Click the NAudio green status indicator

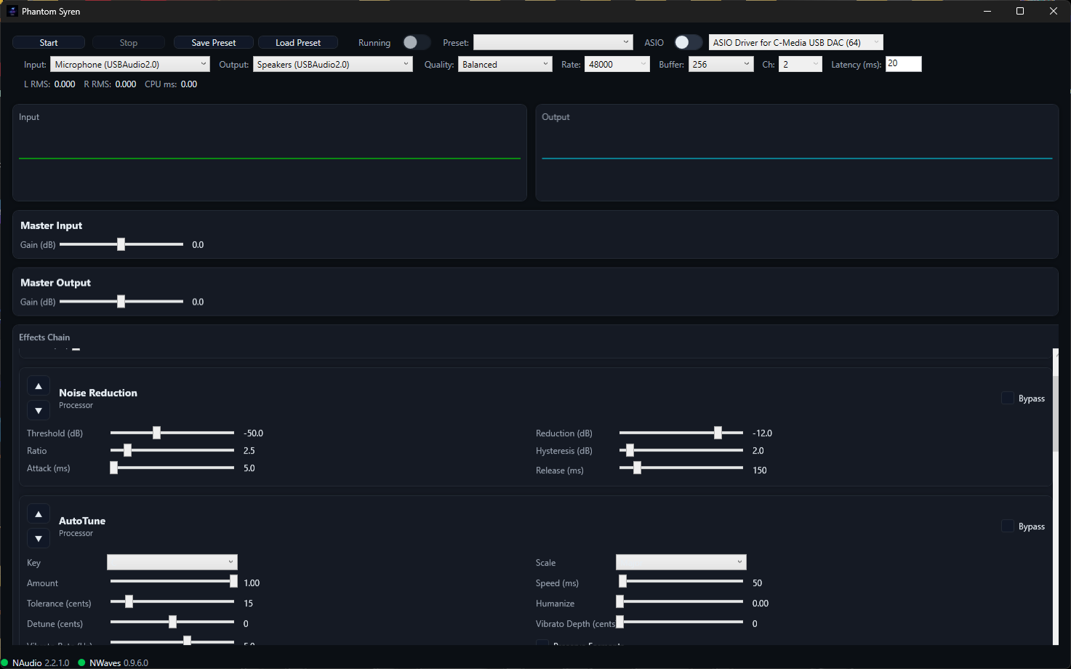(4, 662)
